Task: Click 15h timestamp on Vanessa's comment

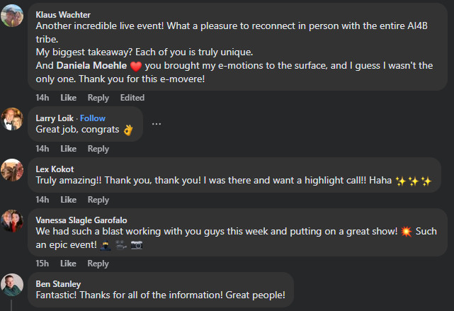Action: [42, 264]
